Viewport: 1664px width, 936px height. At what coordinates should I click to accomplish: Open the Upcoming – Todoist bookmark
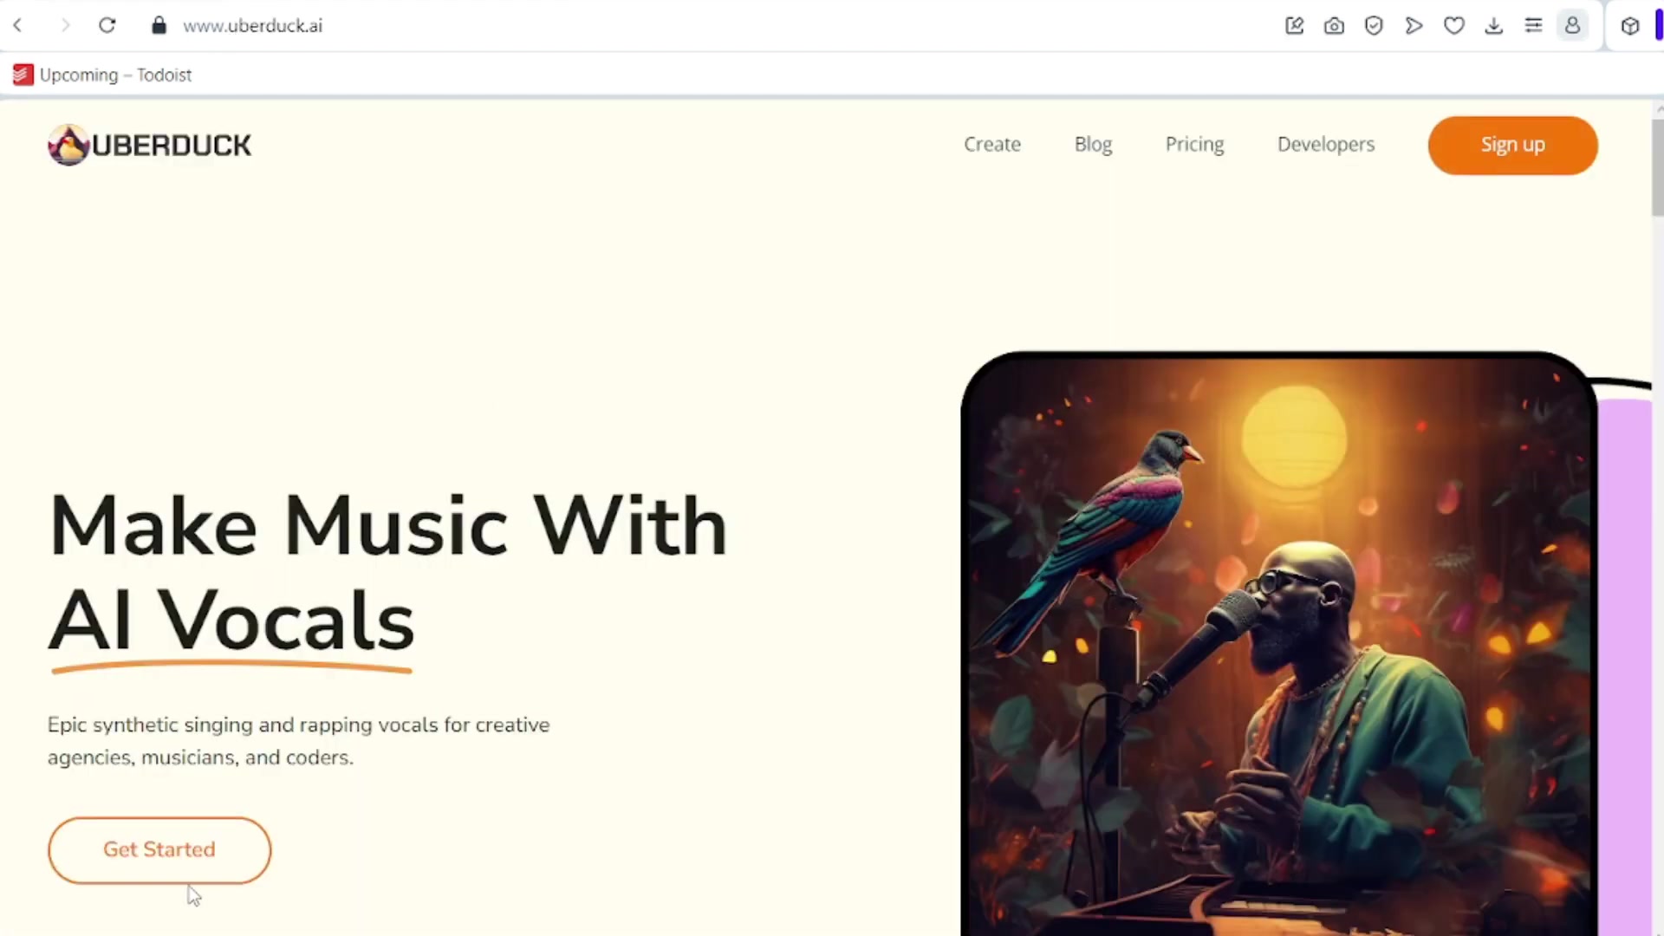102,75
